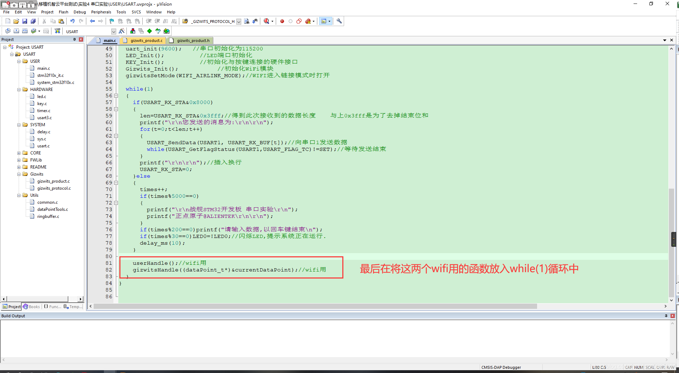The image size is (679, 373).
Task: Insert a bookmark with flag icon
Action: (112, 21)
